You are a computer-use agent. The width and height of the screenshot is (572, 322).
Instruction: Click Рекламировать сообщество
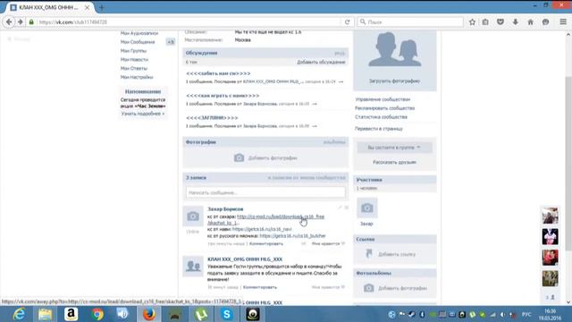(385, 108)
